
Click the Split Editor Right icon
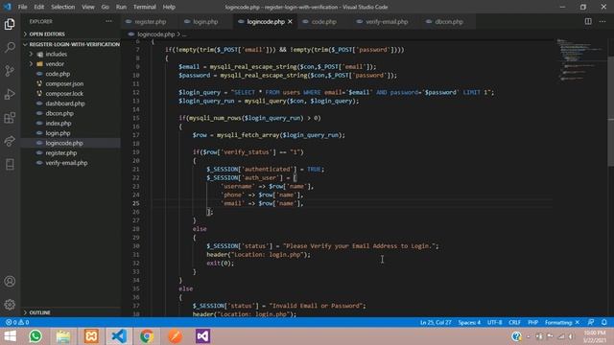point(588,21)
